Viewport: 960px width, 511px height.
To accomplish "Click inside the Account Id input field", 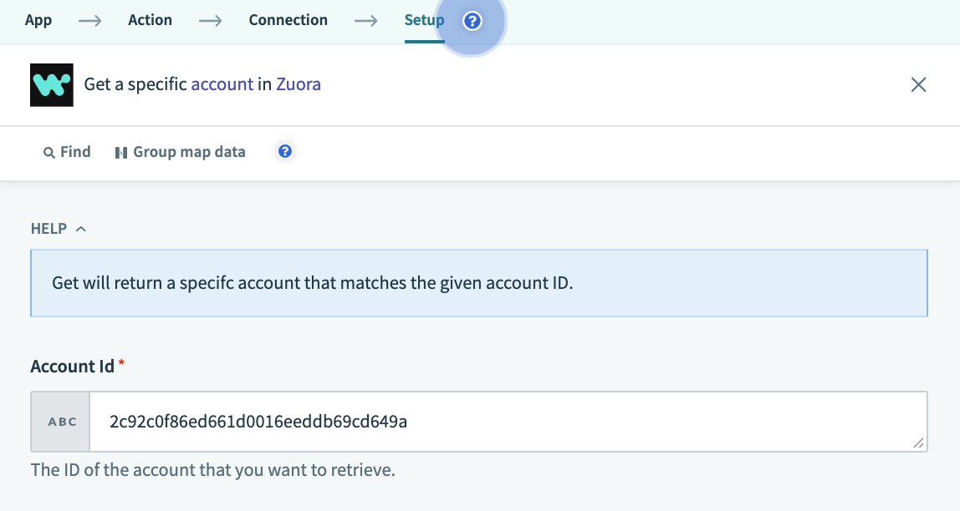I will click(502, 422).
